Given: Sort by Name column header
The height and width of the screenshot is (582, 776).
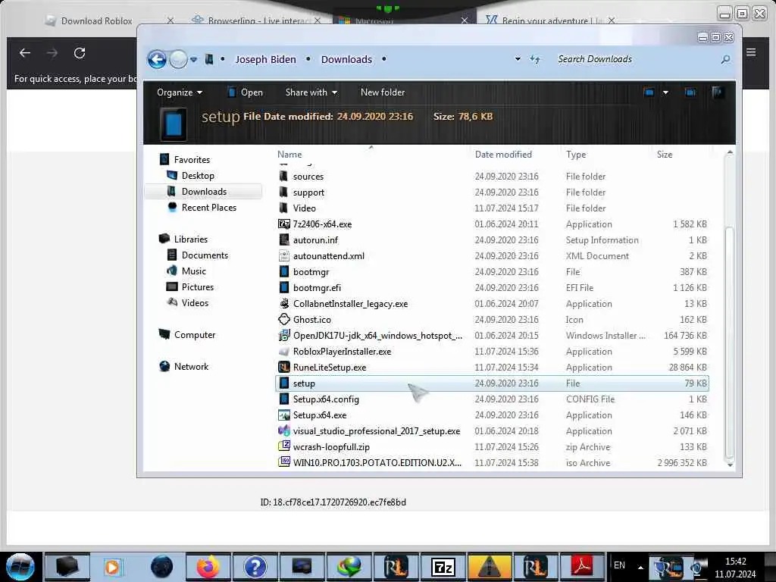Looking at the screenshot, I should (x=289, y=155).
